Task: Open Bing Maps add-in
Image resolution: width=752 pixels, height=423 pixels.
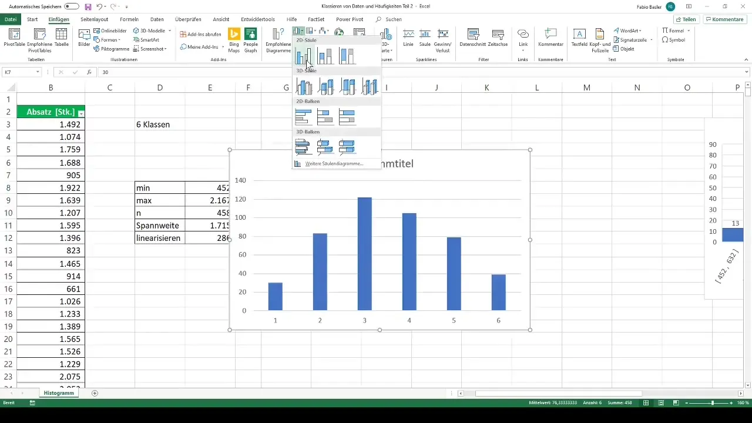Action: 234,40
